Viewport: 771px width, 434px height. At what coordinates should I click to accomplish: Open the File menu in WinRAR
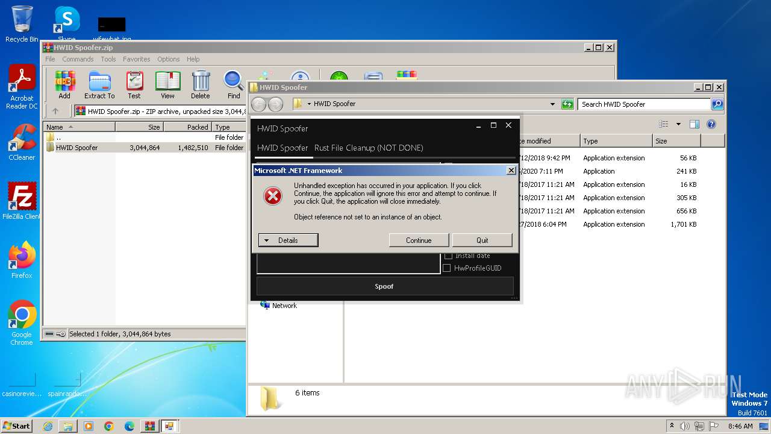(x=50, y=59)
